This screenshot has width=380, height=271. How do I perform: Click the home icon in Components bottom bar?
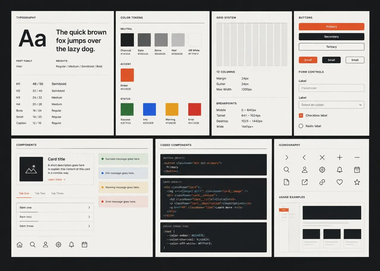[x=20, y=245]
